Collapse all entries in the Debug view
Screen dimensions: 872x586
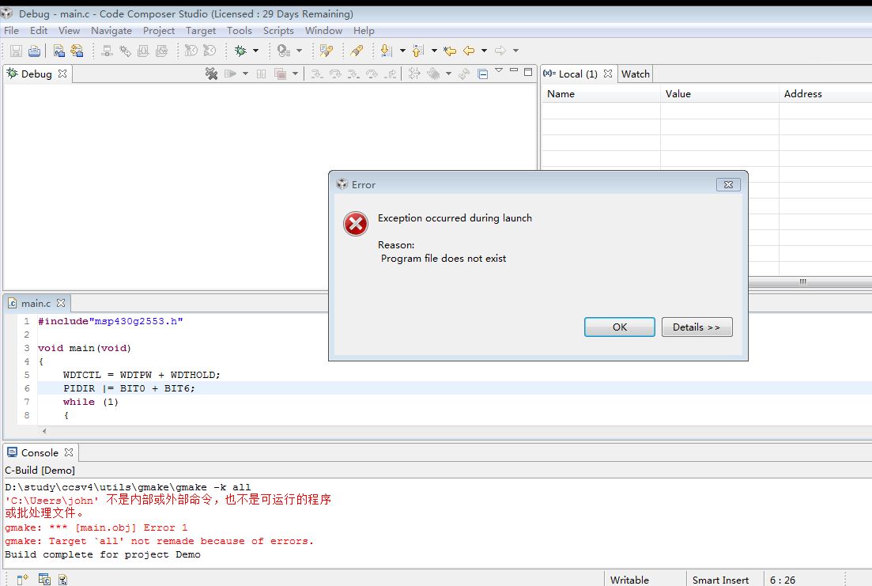[483, 74]
